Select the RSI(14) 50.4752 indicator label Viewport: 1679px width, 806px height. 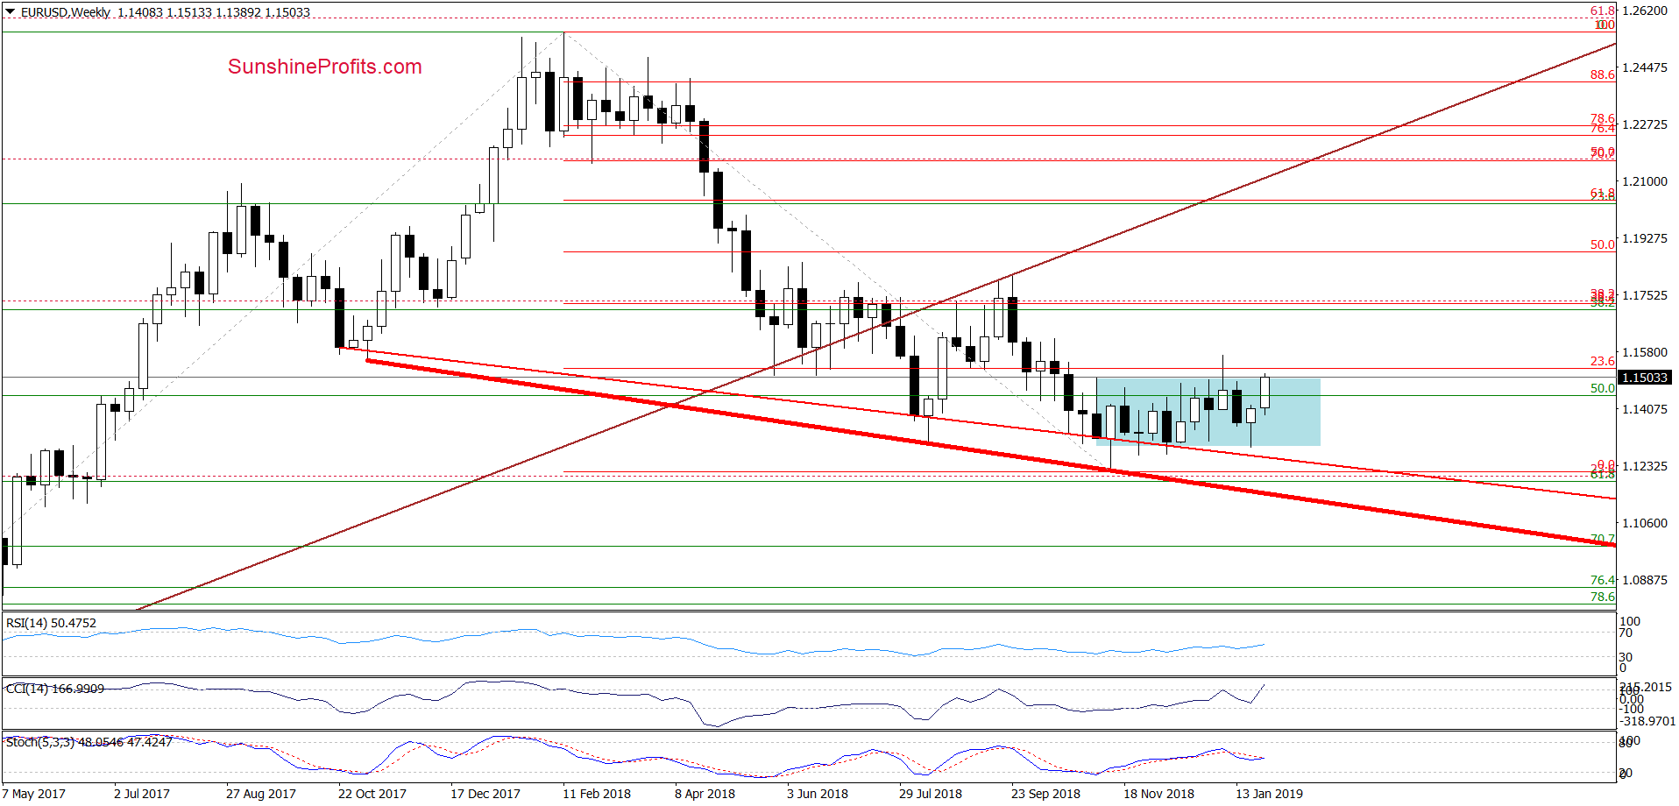pos(51,623)
